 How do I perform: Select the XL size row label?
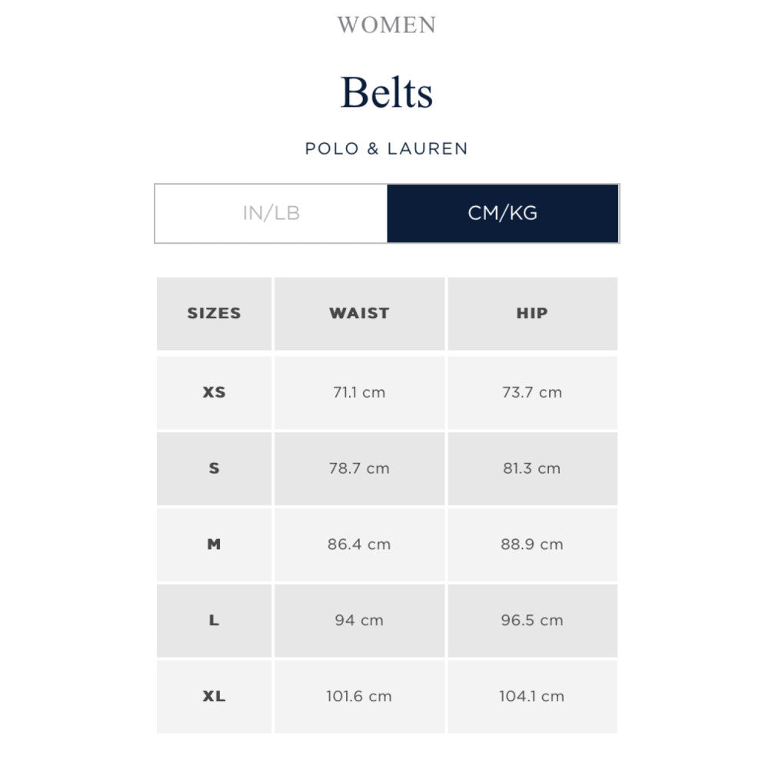214,697
